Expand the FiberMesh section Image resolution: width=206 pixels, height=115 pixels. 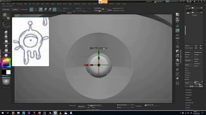coord(188,100)
